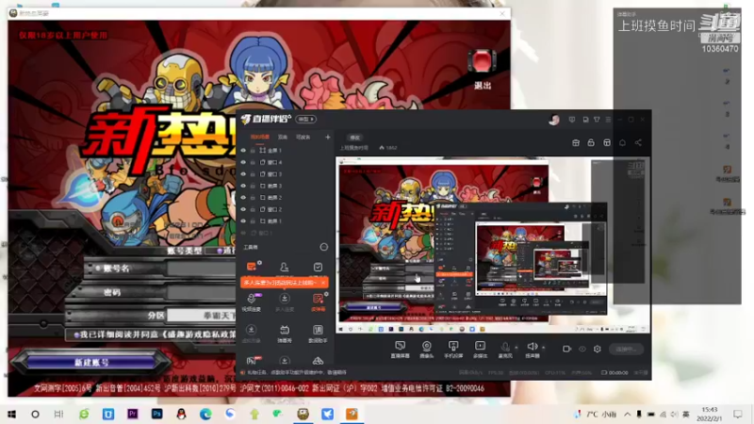Click the 账号名 username input field

click(202, 269)
